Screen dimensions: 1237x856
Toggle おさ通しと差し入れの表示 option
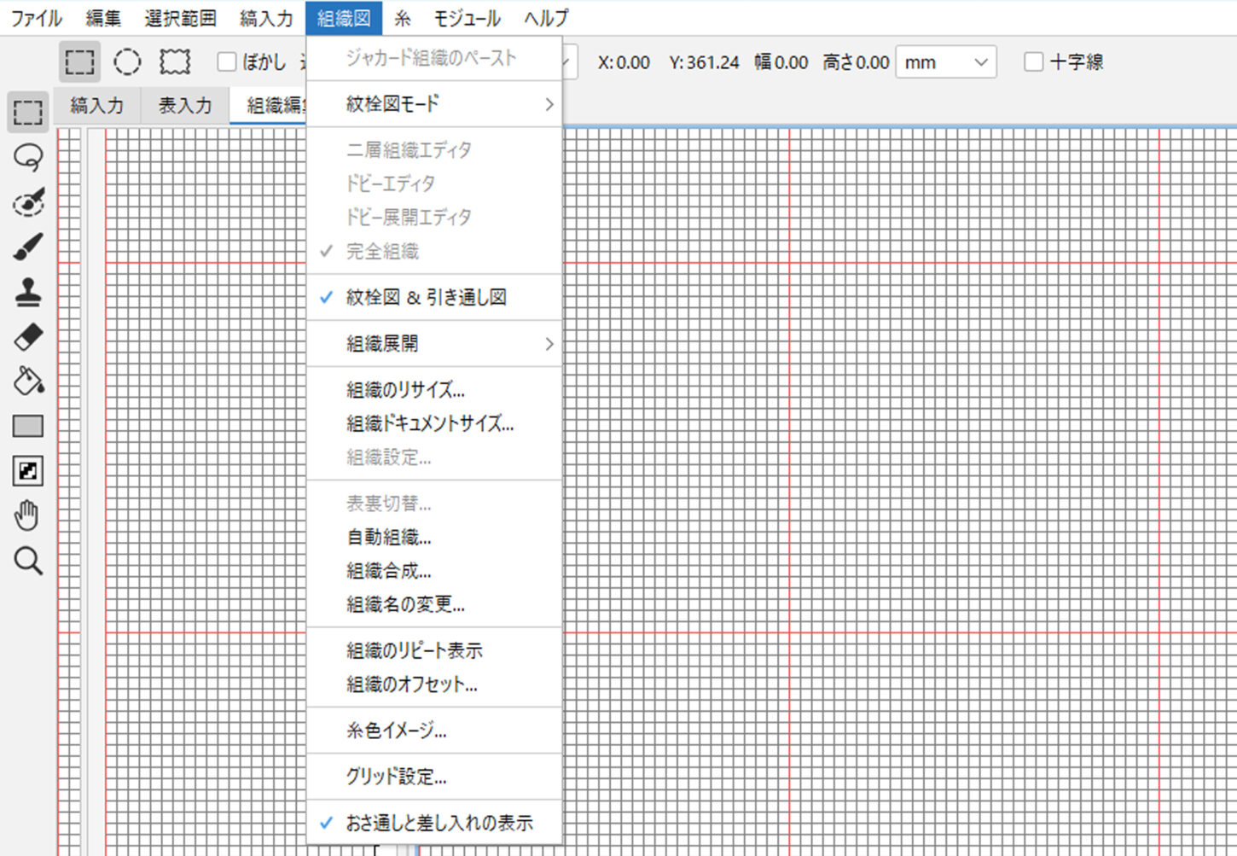438,823
